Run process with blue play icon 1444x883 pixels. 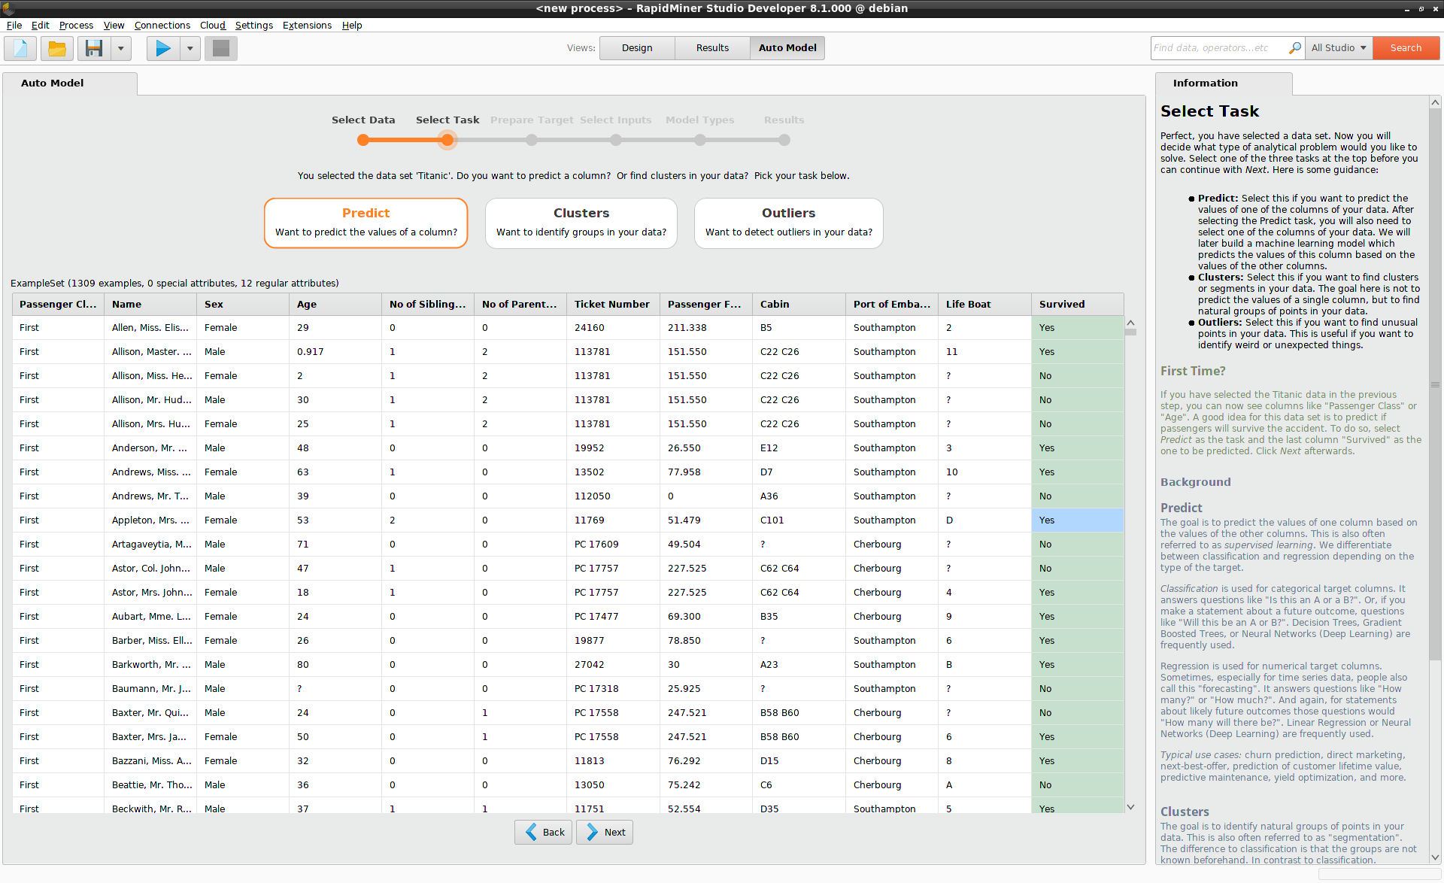coord(163,48)
